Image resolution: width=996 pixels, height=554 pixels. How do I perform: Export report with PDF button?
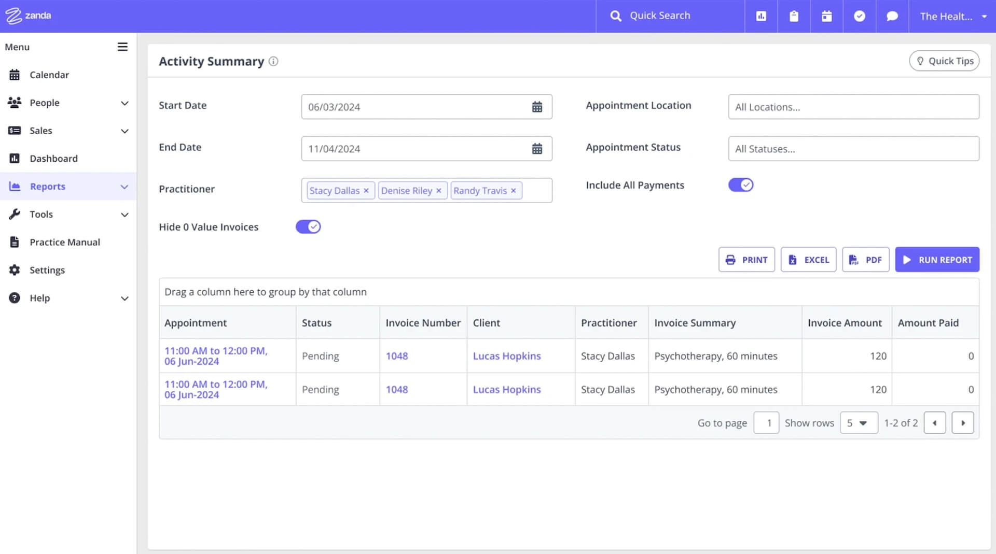865,260
